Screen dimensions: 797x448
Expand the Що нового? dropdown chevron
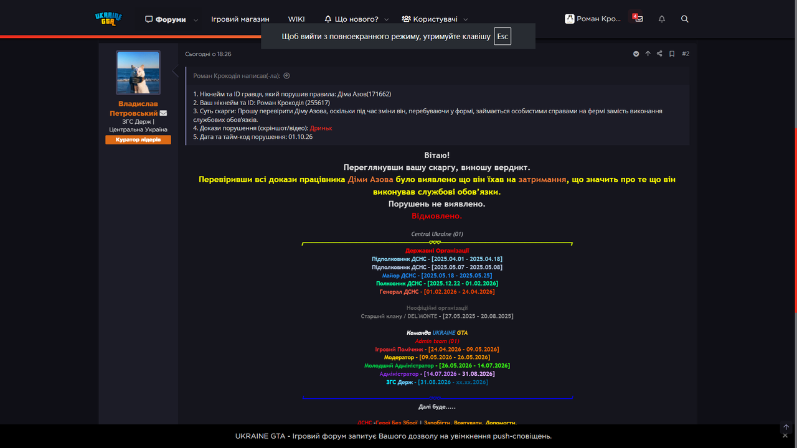[x=387, y=20]
